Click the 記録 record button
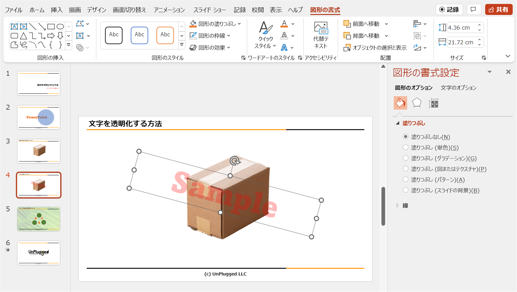This screenshot has height=292, width=517. click(449, 10)
